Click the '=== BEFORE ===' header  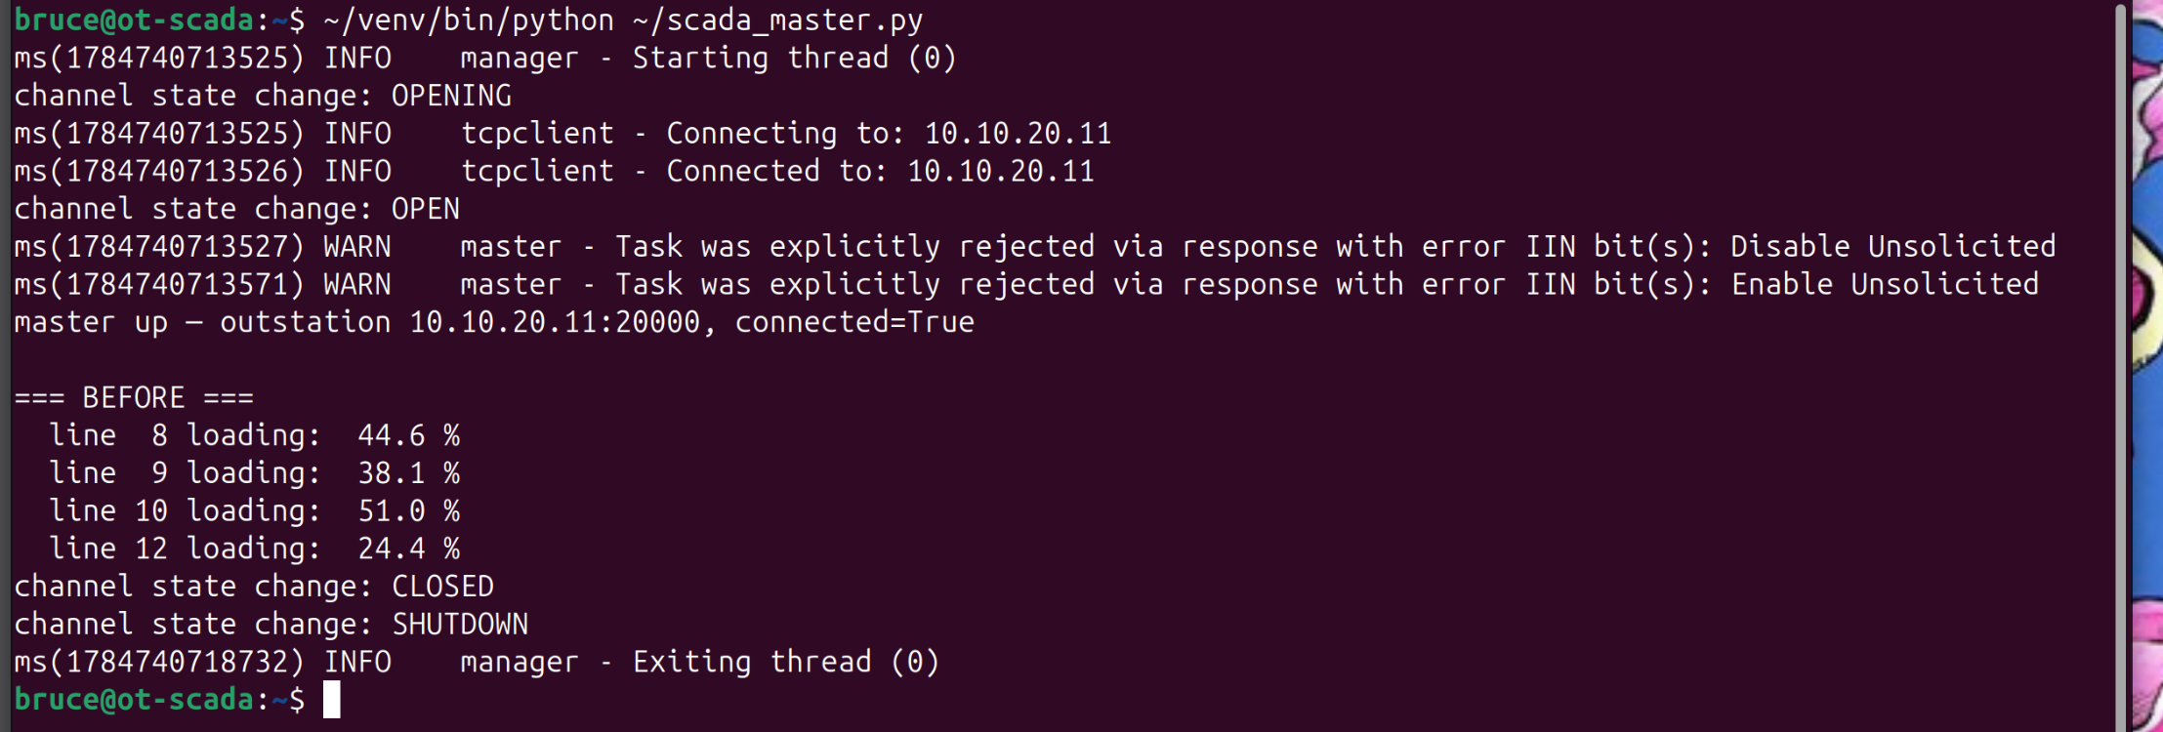pyautogui.click(x=134, y=397)
